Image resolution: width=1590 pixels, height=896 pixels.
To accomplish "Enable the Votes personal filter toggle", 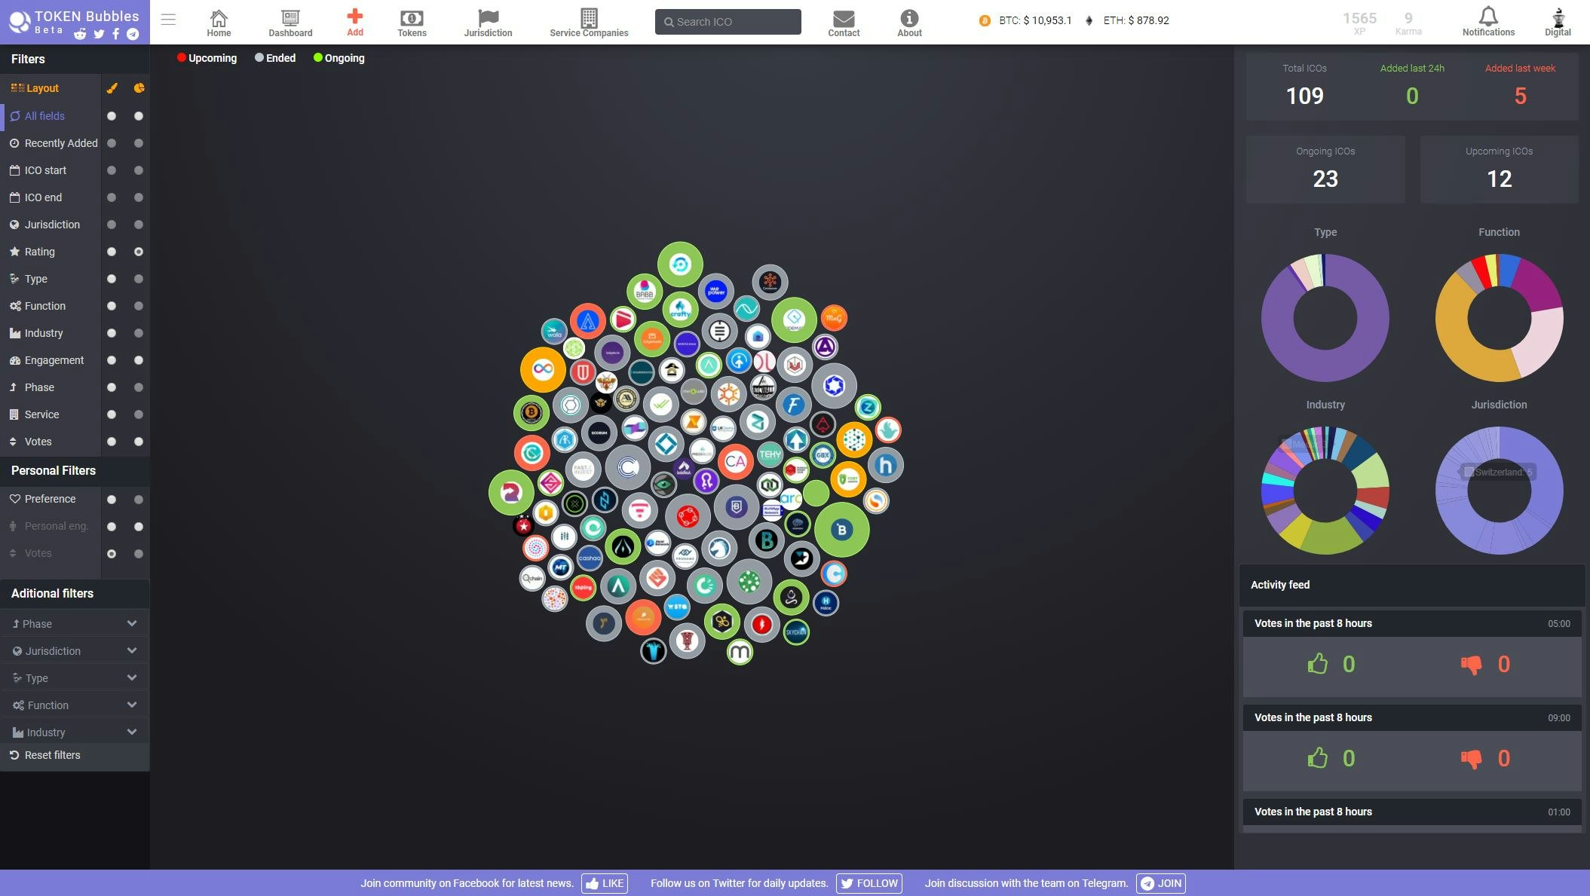I will pyautogui.click(x=112, y=553).
